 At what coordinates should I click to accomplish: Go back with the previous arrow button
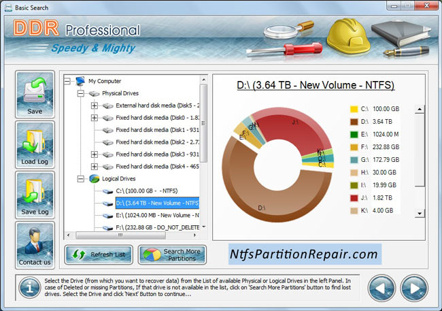(x=381, y=288)
